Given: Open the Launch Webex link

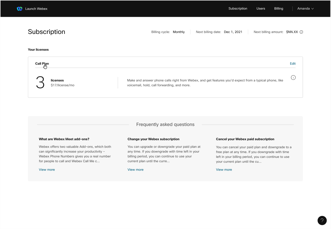Looking at the screenshot, I should pyautogui.click(x=36, y=9).
